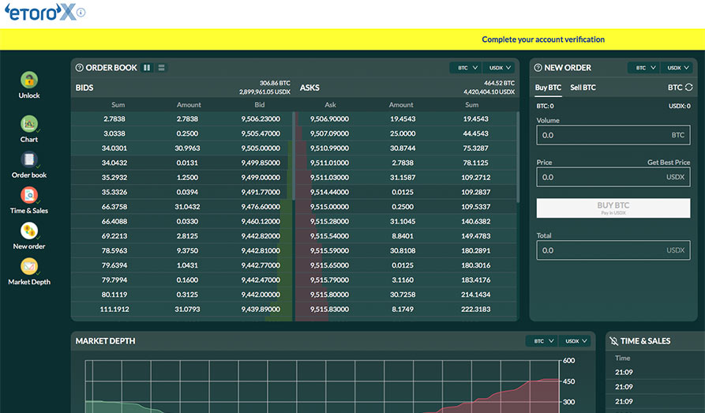
Task: Click the eToroX logo
Action: coord(40,12)
